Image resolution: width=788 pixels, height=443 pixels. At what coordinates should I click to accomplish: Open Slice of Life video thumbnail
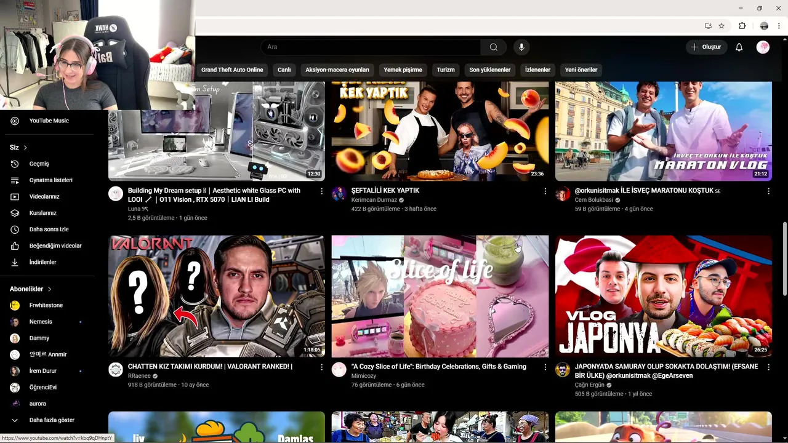tap(440, 296)
